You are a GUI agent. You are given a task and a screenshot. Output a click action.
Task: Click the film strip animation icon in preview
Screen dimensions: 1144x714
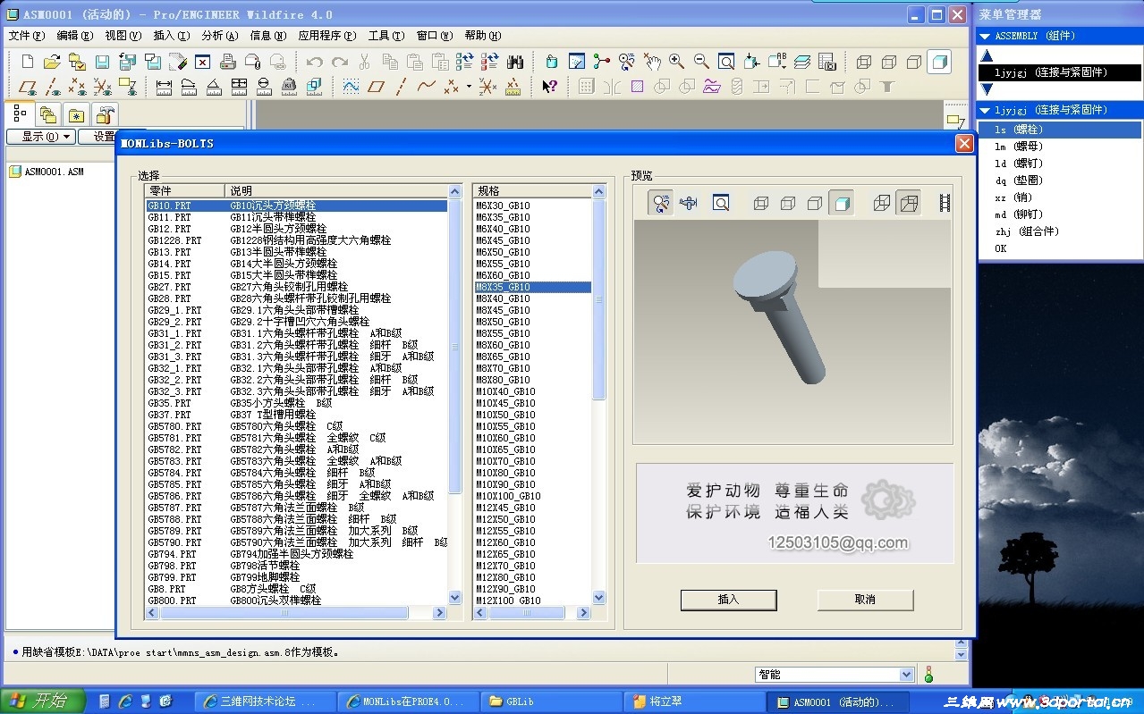(945, 203)
